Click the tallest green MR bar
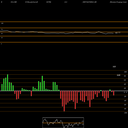 [8, 83]
